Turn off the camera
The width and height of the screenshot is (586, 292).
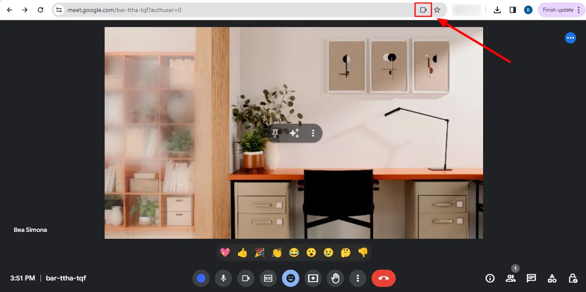(246, 278)
